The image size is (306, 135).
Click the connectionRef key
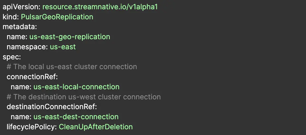point(32,77)
